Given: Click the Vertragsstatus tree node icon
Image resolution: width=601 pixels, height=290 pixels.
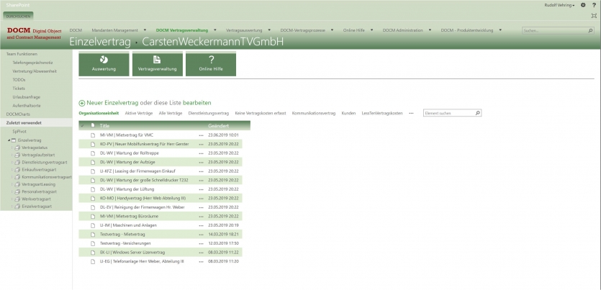Looking at the screenshot, I should [17, 148].
